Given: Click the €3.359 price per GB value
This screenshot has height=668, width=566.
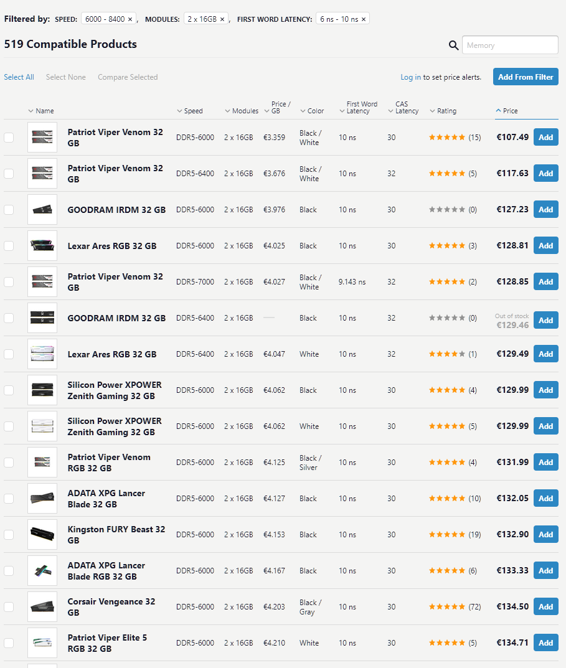Looking at the screenshot, I should (274, 137).
